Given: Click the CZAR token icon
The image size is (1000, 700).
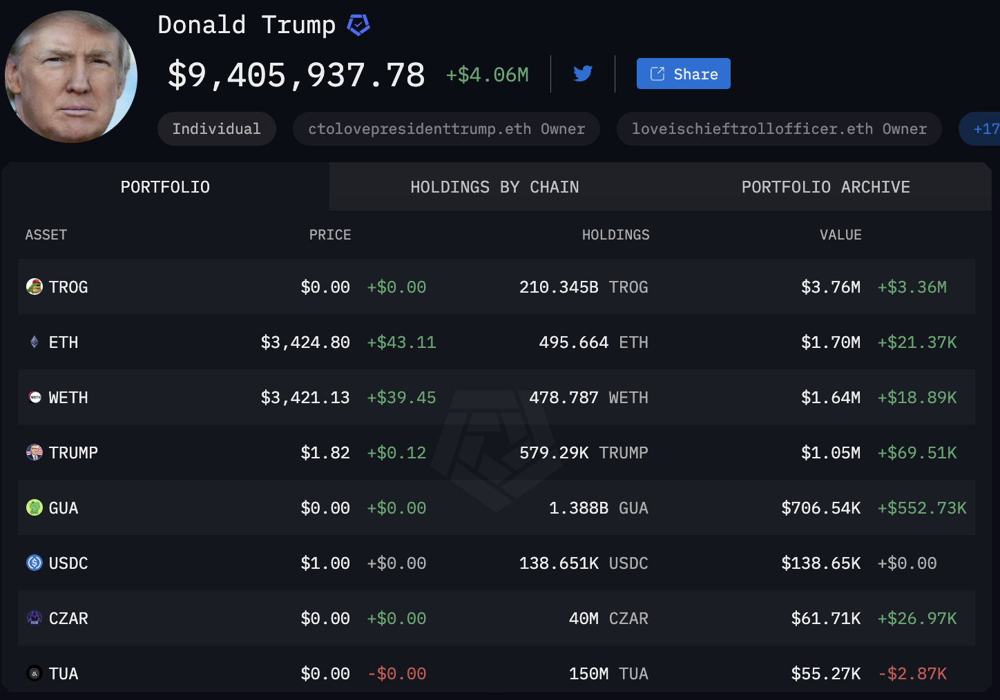Looking at the screenshot, I should tap(35, 618).
